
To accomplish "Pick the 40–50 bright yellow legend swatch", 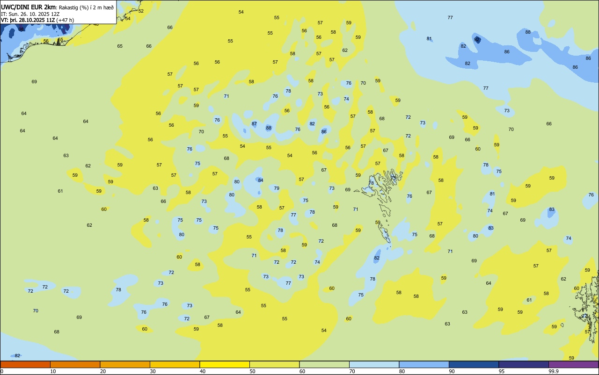I will pyautogui.click(x=225, y=364).
